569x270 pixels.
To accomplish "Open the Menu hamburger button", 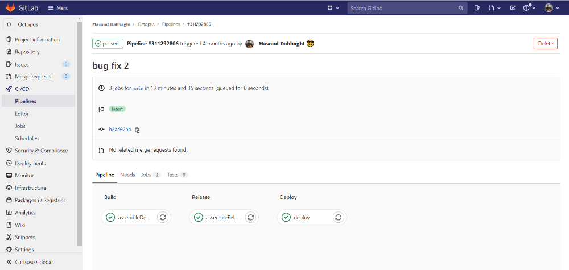I will [58, 8].
